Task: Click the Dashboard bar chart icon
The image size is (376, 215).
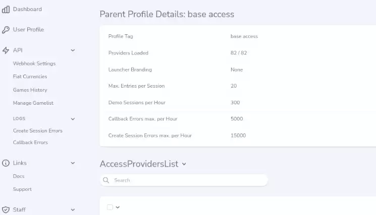Action: (x=6, y=10)
